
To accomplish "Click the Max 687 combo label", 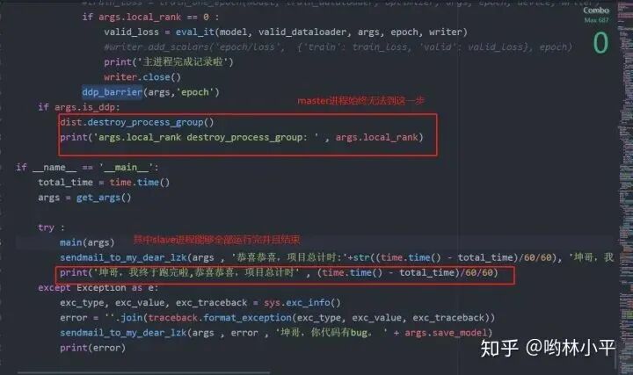I will 596,19.
